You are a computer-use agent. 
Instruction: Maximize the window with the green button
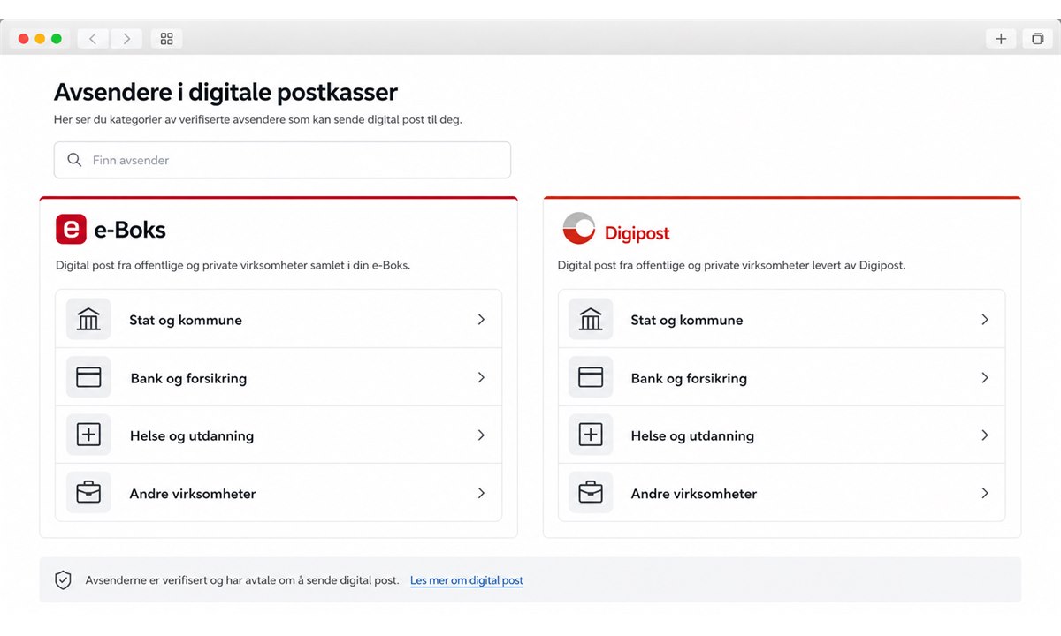57,39
